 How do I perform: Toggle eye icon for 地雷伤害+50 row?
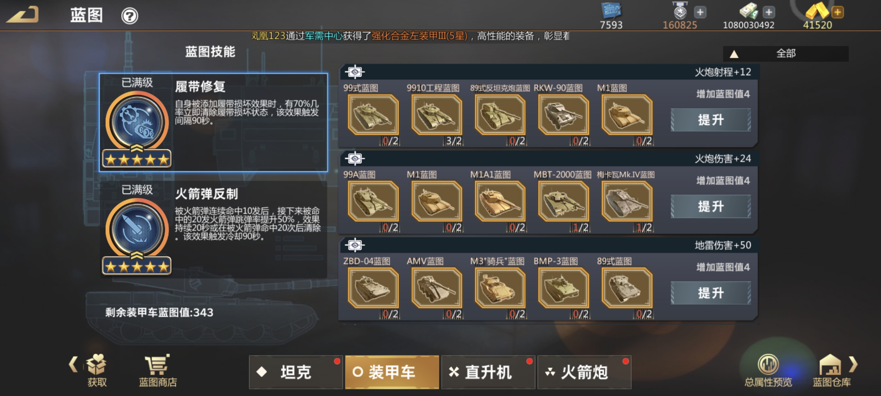(x=355, y=245)
